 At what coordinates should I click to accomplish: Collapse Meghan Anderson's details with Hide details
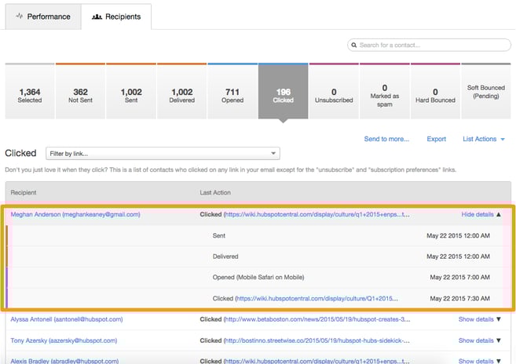point(481,213)
